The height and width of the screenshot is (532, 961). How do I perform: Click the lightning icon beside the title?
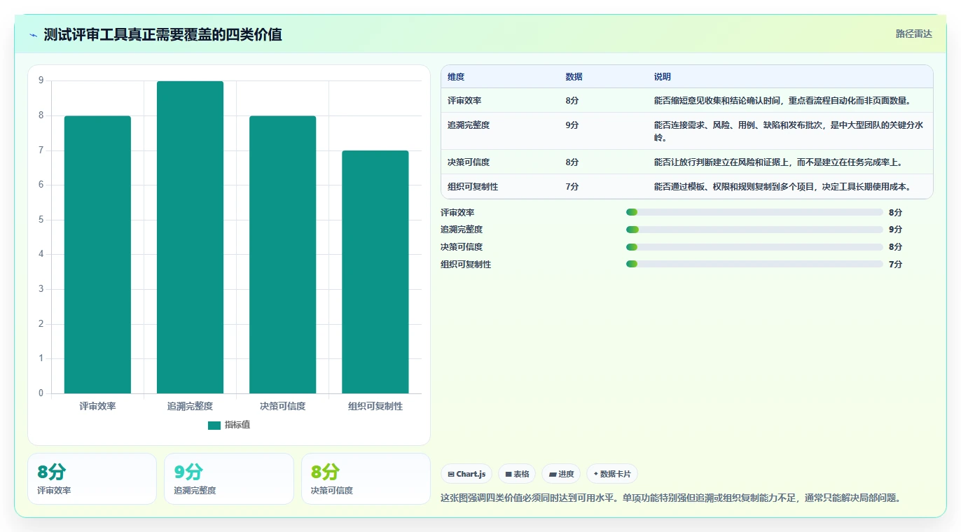point(34,35)
